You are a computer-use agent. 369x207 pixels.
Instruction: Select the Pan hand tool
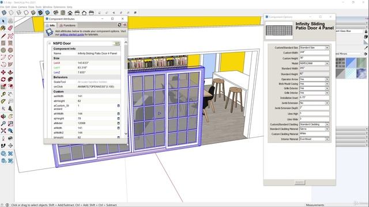(x=10, y=116)
